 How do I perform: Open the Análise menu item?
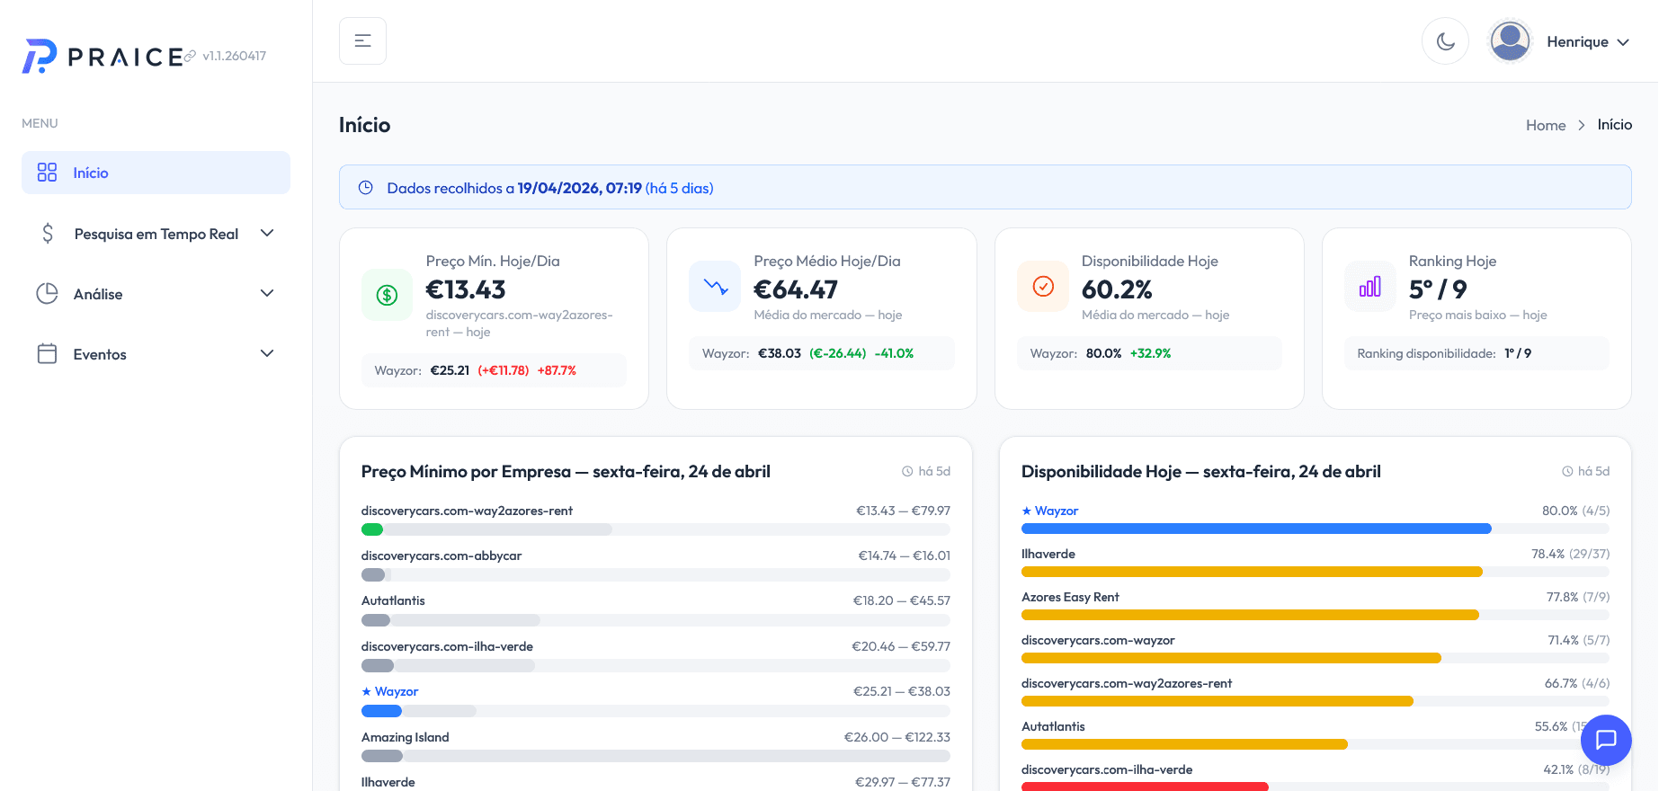point(156,294)
